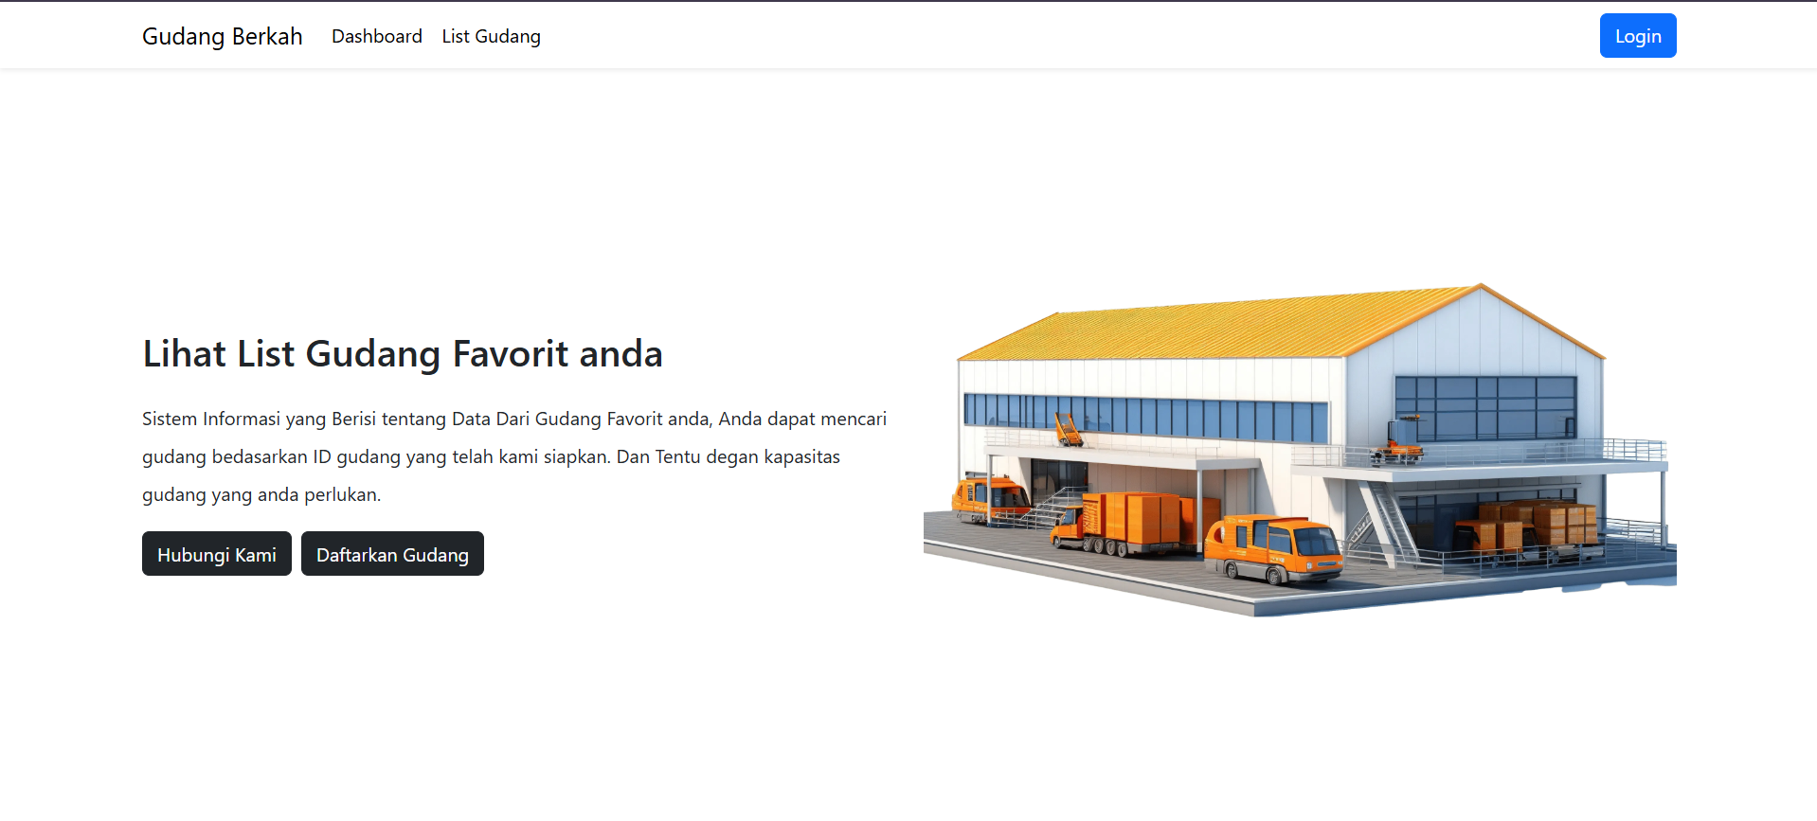Click the small orange truck at the left dock

tap(990, 499)
